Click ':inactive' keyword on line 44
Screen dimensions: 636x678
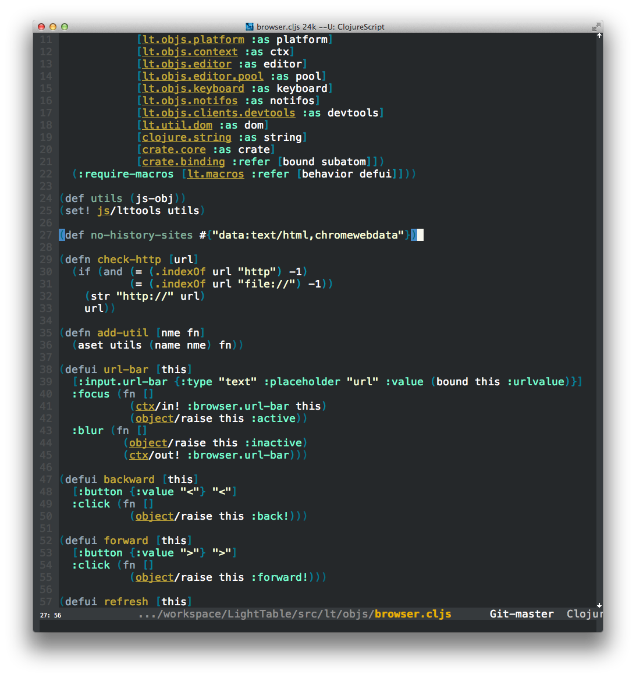pyautogui.click(x=273, y=443)
